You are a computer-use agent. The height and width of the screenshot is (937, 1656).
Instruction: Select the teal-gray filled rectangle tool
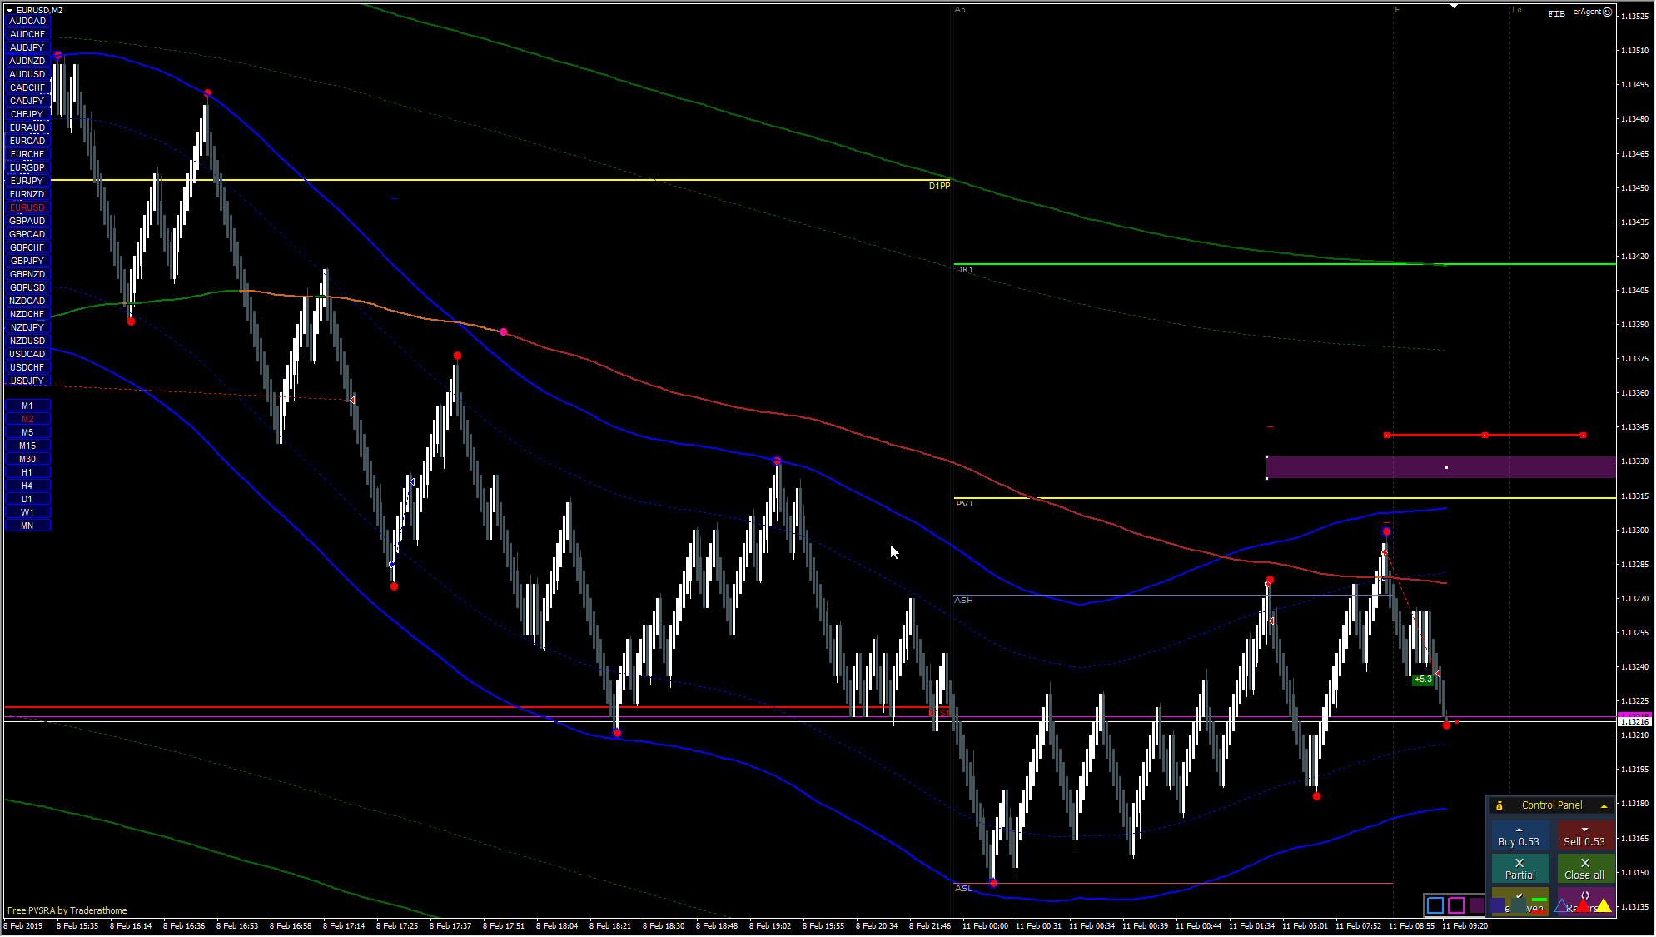(1519, 905)
